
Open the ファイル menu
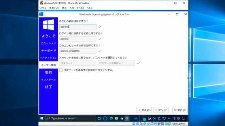coord(43,8)
